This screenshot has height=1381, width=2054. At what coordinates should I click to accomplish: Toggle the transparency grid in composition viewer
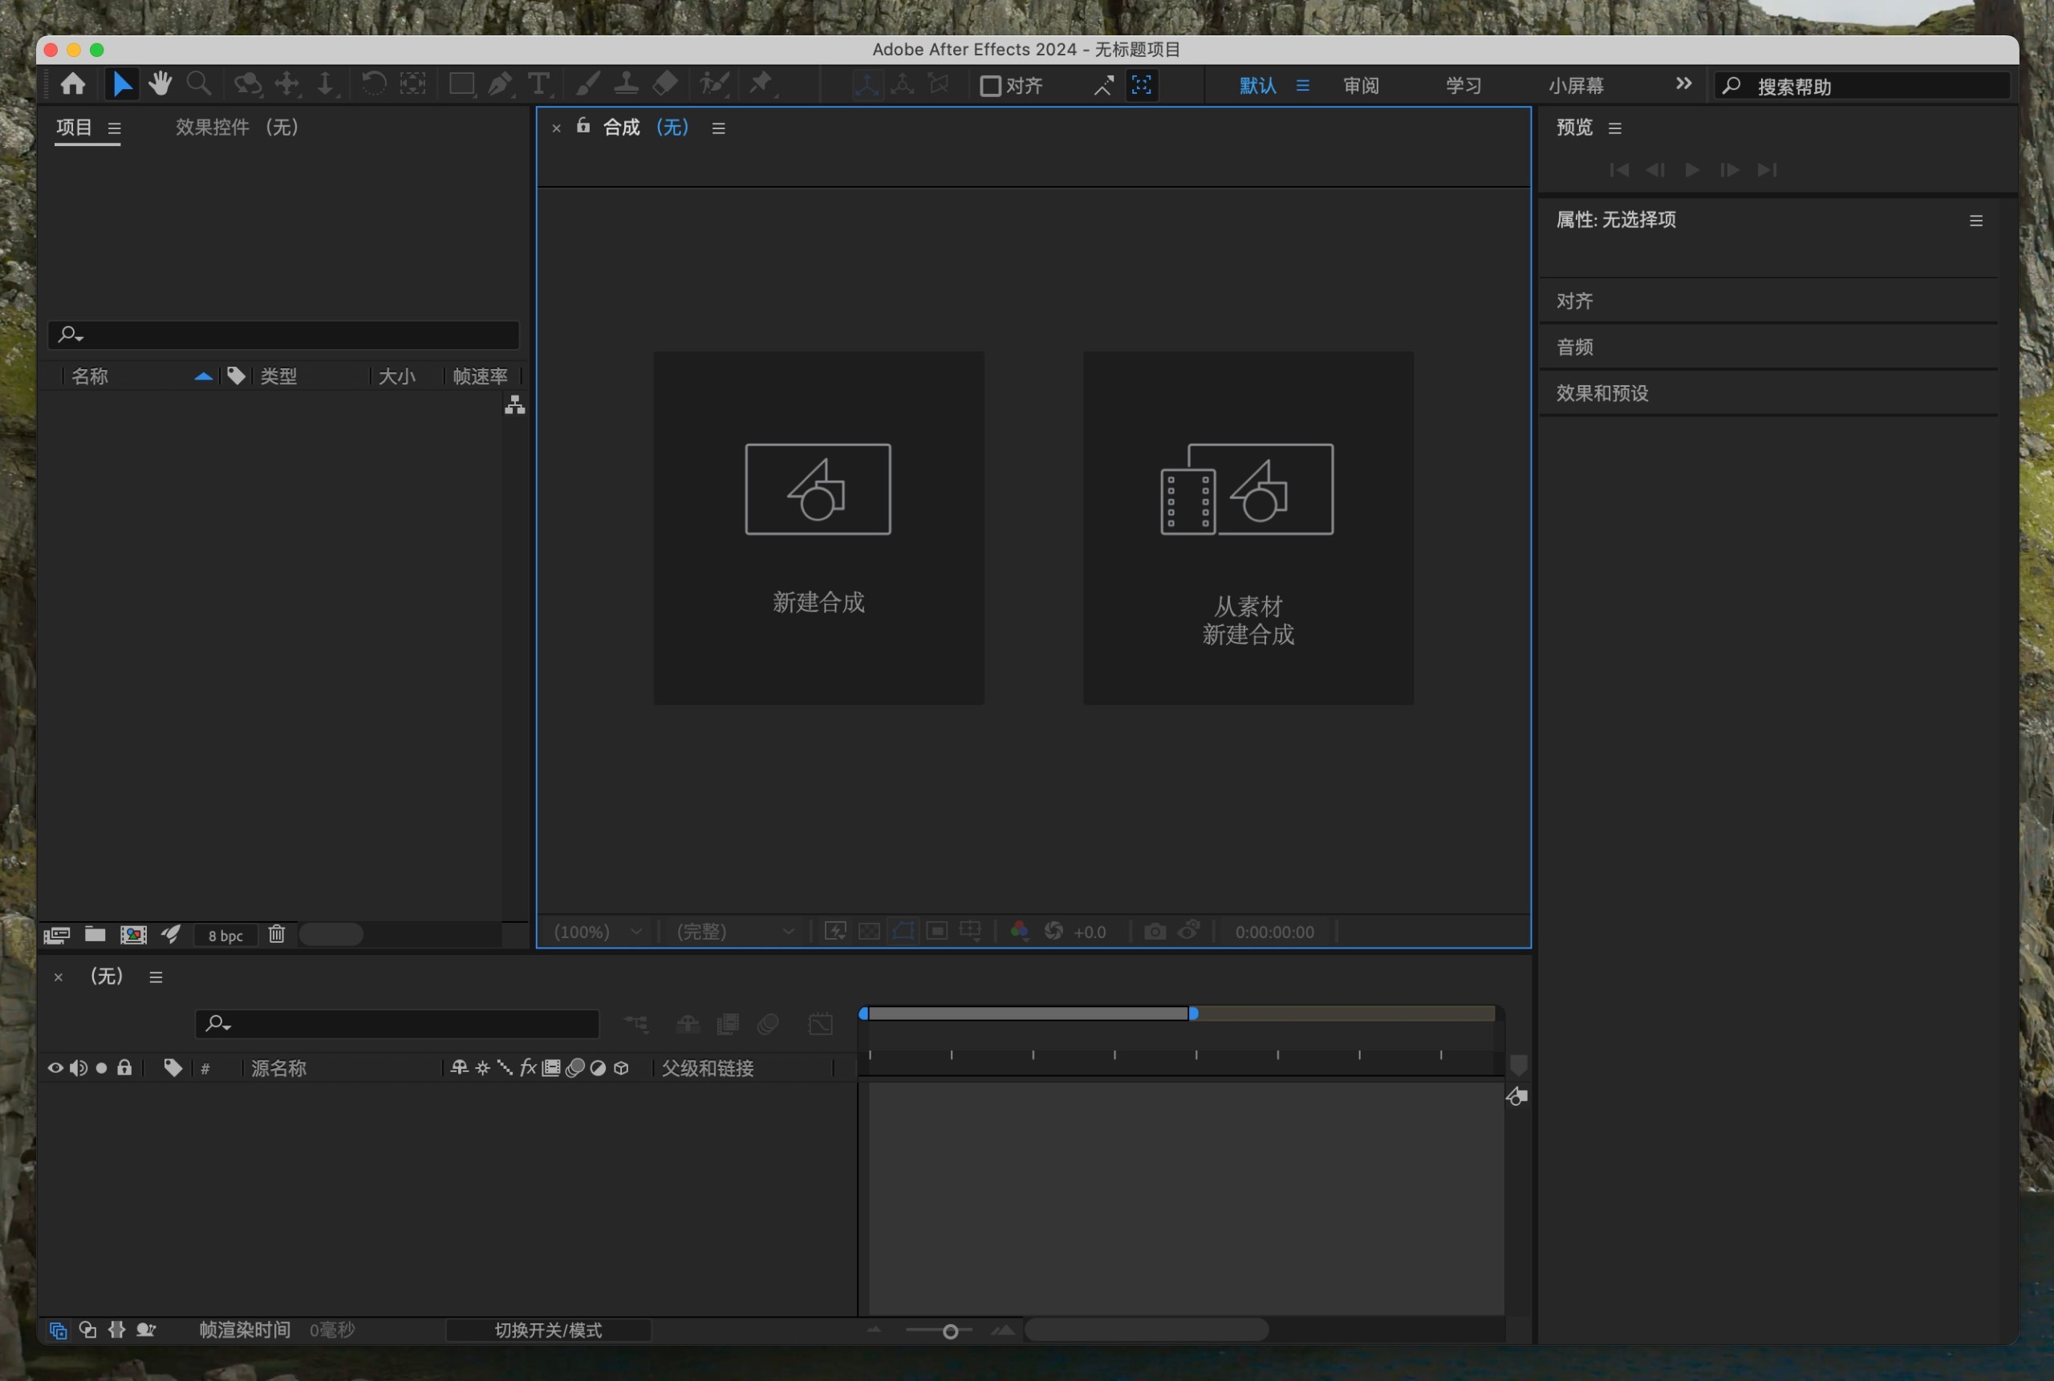click(x=868, y=931)
